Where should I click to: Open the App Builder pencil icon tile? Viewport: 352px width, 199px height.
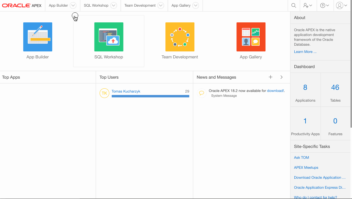(x=38, y=37)
